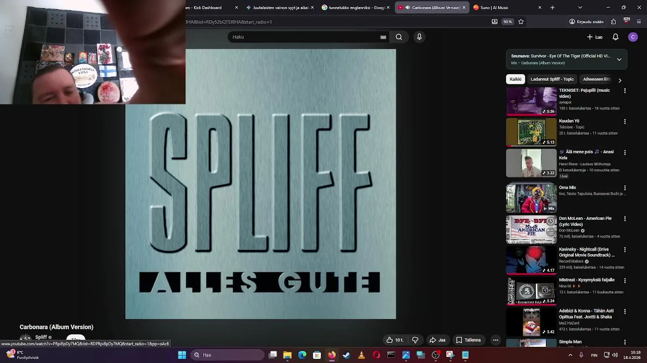Select the Ladannut Spliff - Topic chip

[552, 79]
